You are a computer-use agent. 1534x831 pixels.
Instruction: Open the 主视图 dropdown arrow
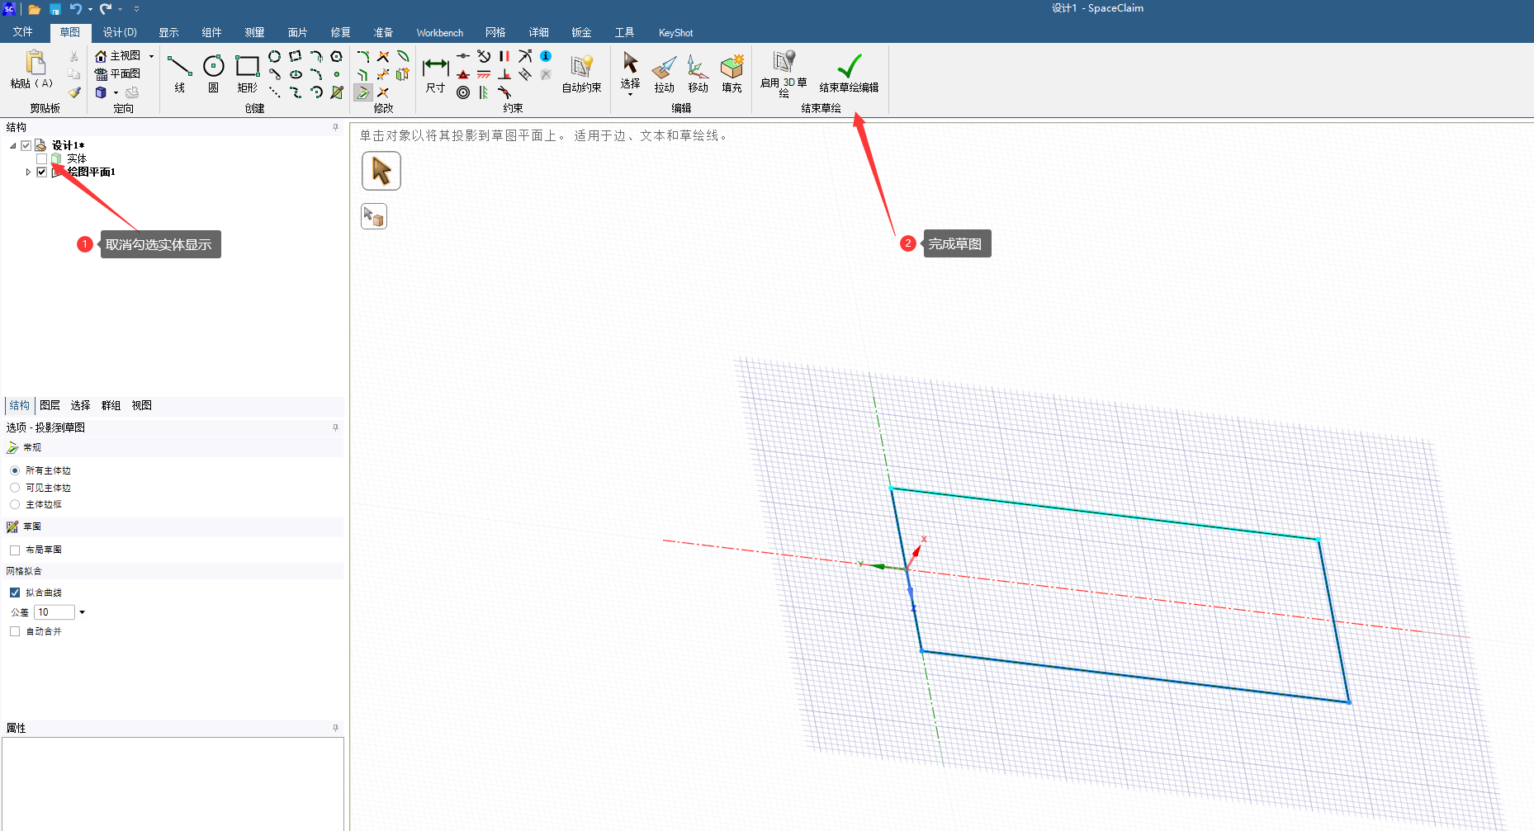pos(151,56)
